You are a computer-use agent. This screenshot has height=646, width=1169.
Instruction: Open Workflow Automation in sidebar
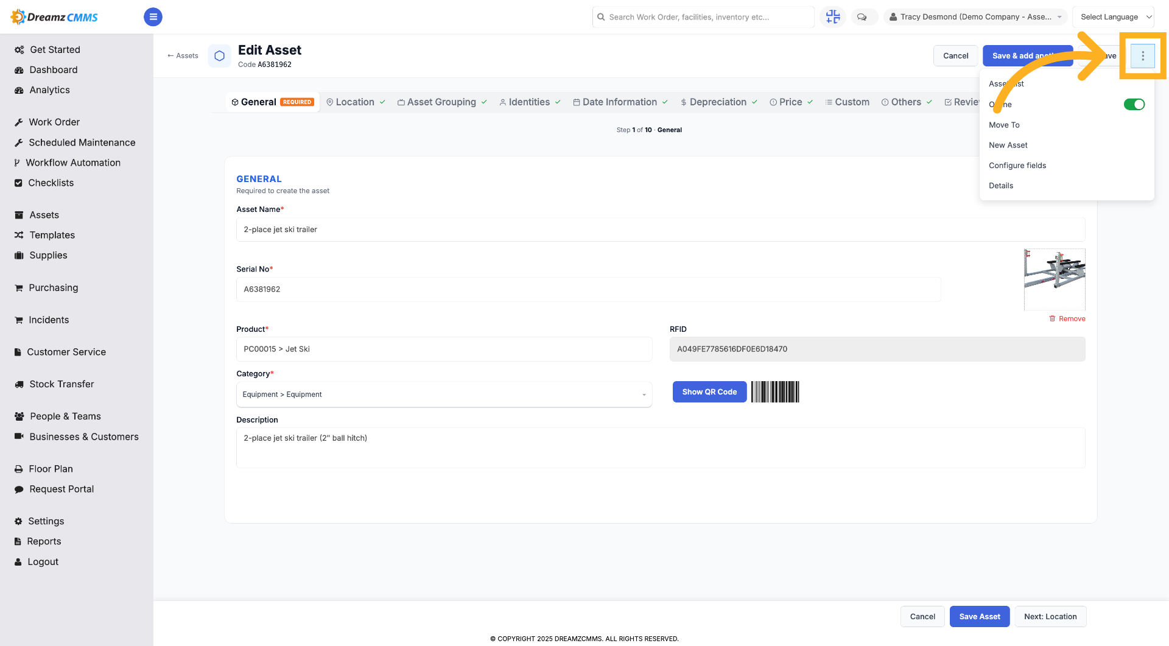click(73, 163)
